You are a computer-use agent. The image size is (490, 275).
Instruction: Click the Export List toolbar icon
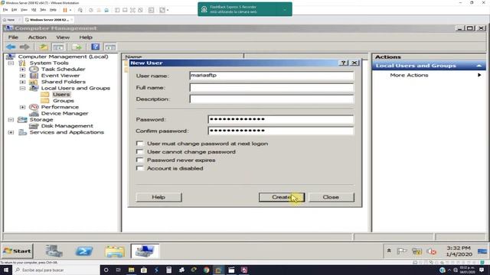pyautogui.click(x=77, y=47)
